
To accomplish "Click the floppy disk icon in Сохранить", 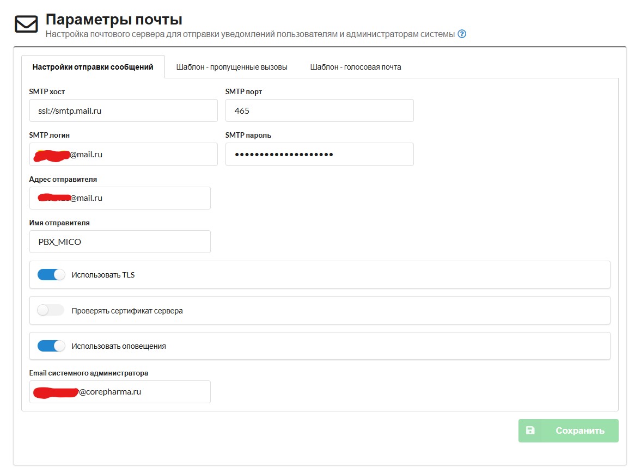I will point(530,430).
